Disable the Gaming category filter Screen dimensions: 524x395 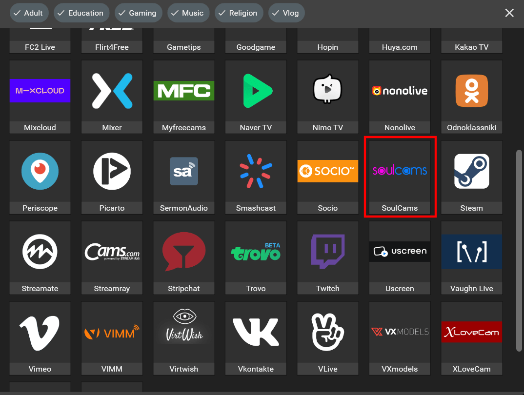click(x=139, y=13)
